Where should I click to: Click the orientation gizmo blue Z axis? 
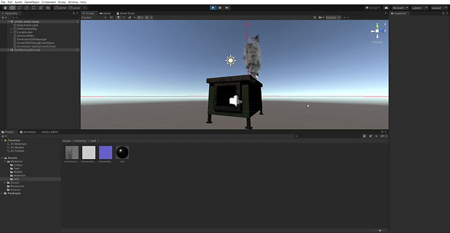[x=383, y=31]
